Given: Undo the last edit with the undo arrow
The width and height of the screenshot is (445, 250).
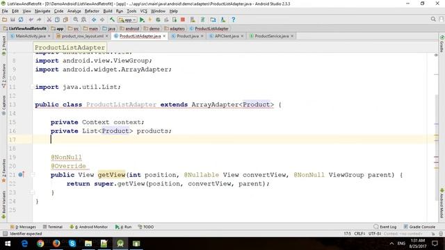Looking at the screenshot, I should pyautogui.click(x=31, y=19).
